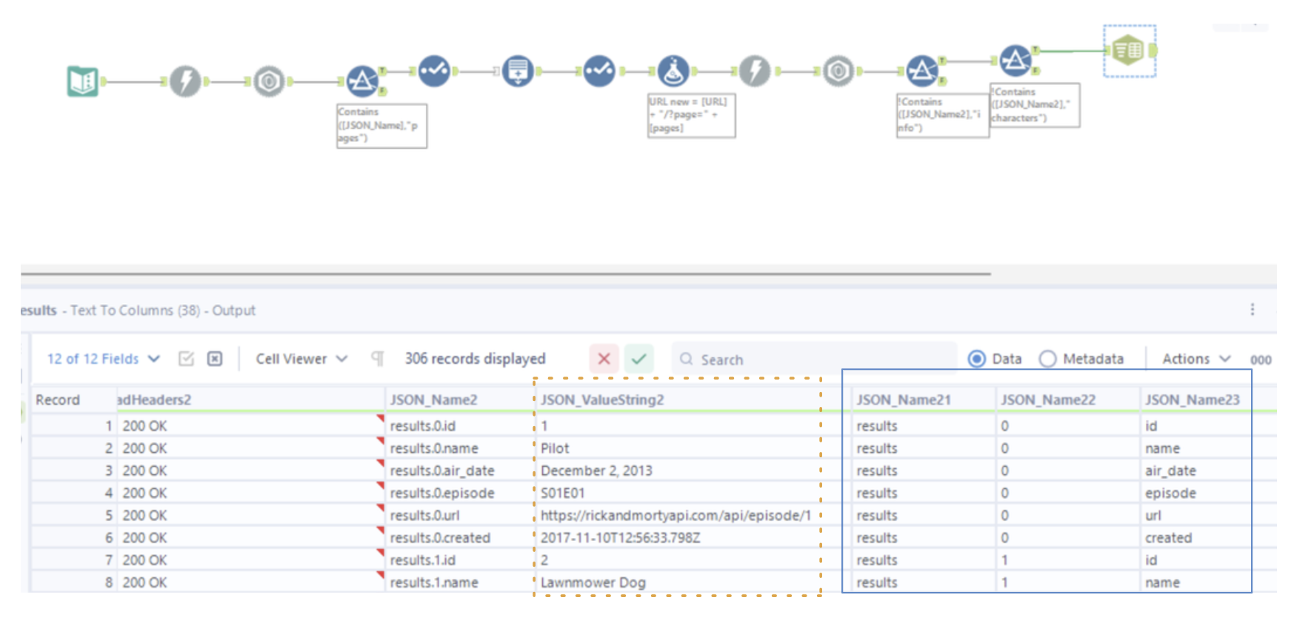
Task: Click the "results.0.name" cell
Action: (x=458, y=448)
